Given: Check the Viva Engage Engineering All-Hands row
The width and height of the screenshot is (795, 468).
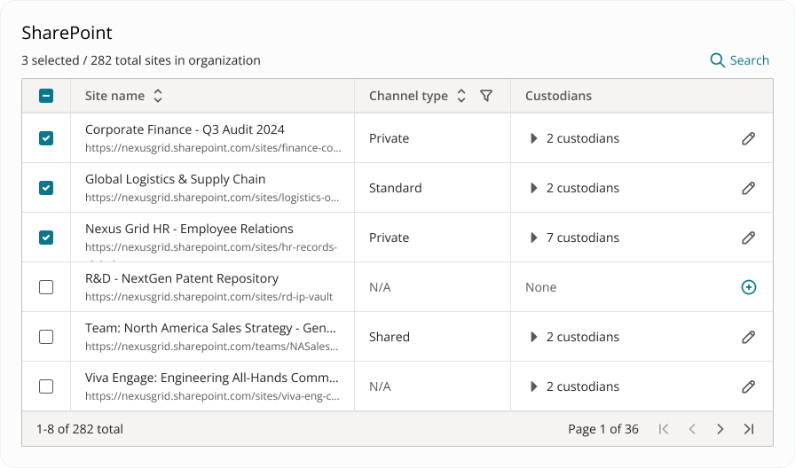Looking at the screenshot, I should point(46,386).
